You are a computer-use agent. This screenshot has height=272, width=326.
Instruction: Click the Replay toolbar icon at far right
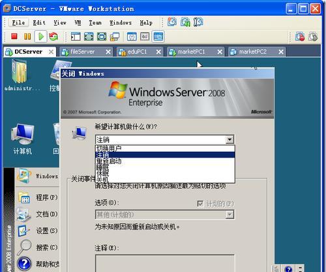pyautogui.click(x=313, y=37)
